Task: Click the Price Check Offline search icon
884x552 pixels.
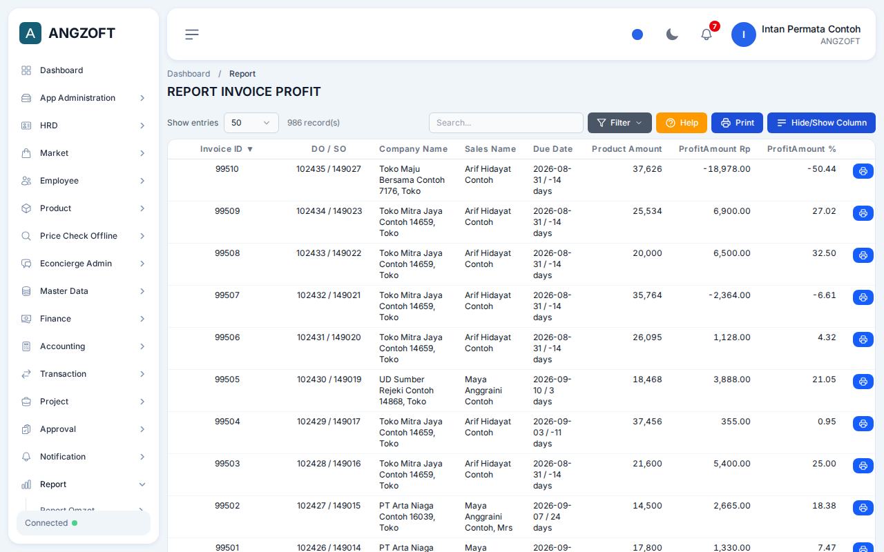Action: [26, 236]
